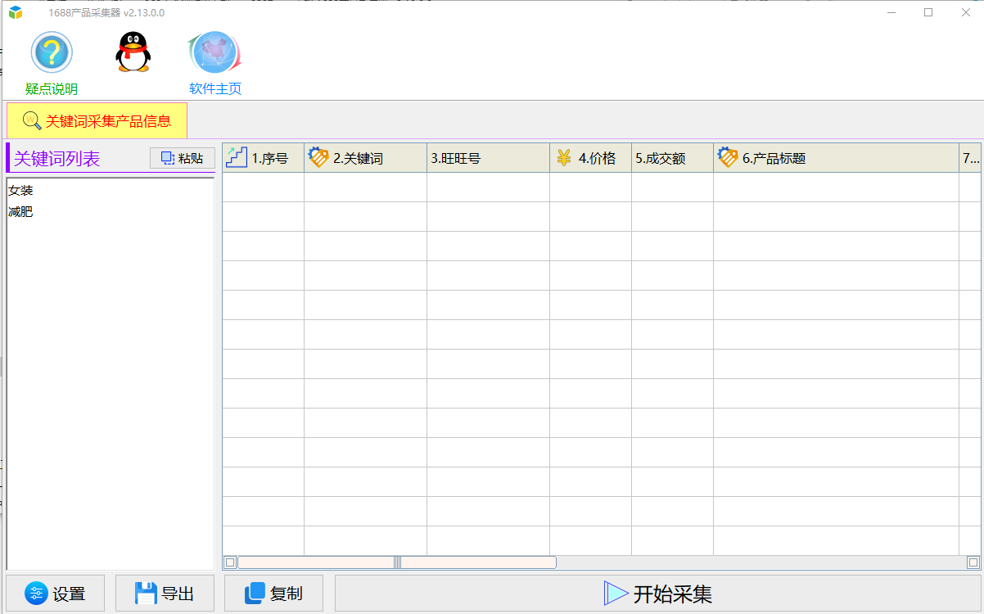This screenshot has width=984, height=614.
Task: Click the app cube icon in title bar
Action: point(16,12)
